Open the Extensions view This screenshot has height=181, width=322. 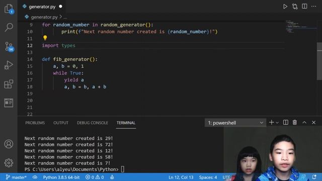tap(9, 84)
